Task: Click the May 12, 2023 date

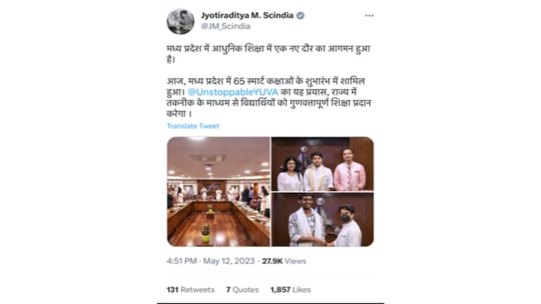Action: click(x=229, y=261)
